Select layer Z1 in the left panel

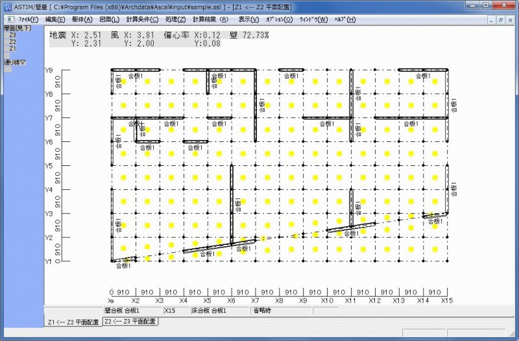click(x=13, y=48)
